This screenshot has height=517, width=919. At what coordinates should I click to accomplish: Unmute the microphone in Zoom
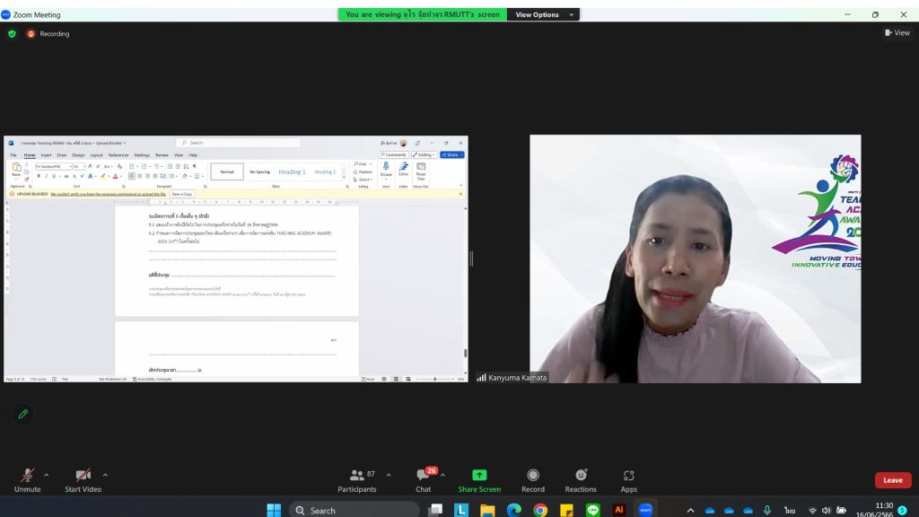[x=27, y=477]
